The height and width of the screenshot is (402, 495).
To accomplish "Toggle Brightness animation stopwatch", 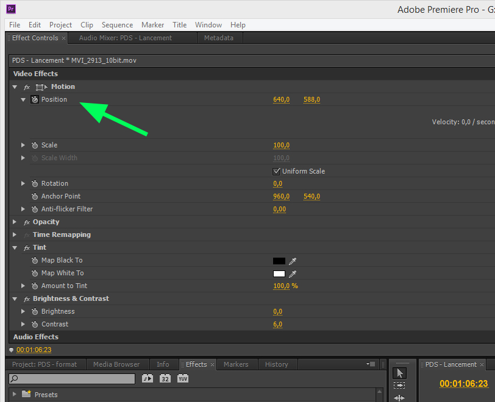I will tap(35, 311).
